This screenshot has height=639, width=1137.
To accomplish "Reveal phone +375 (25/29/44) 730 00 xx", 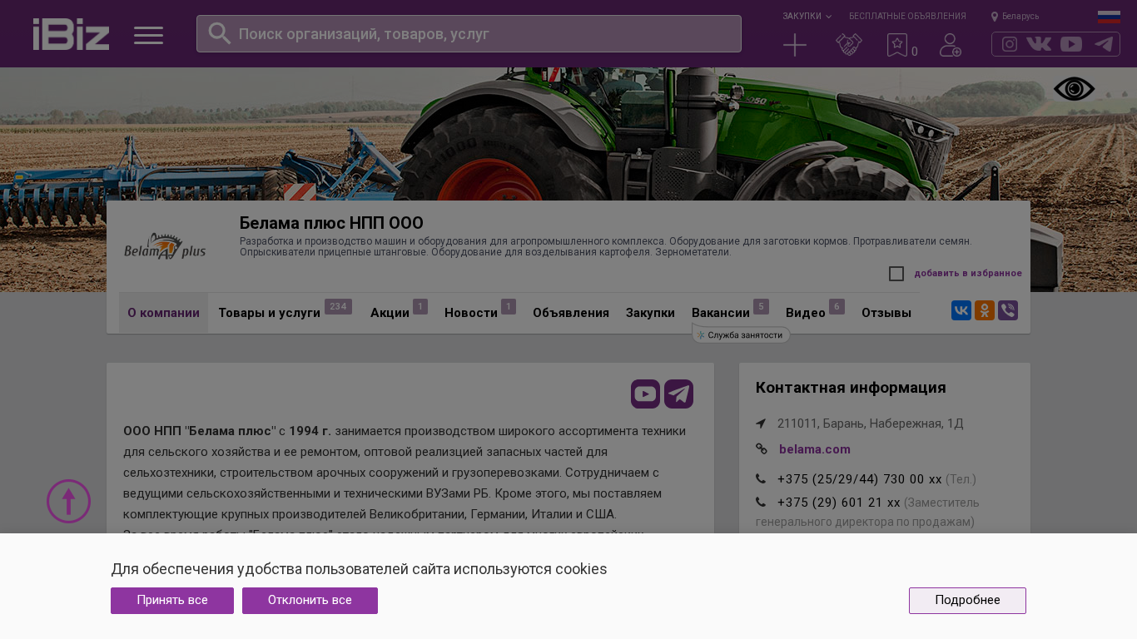I will pos(860,479).
